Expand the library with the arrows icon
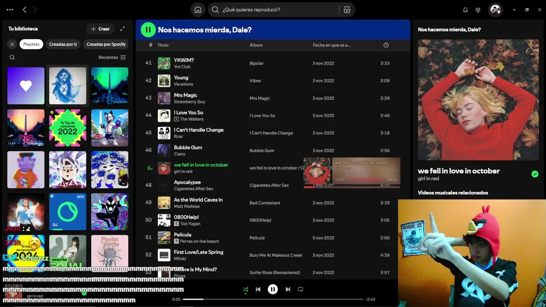The width and height of the screenshot is (546, 307). (122, 29)
